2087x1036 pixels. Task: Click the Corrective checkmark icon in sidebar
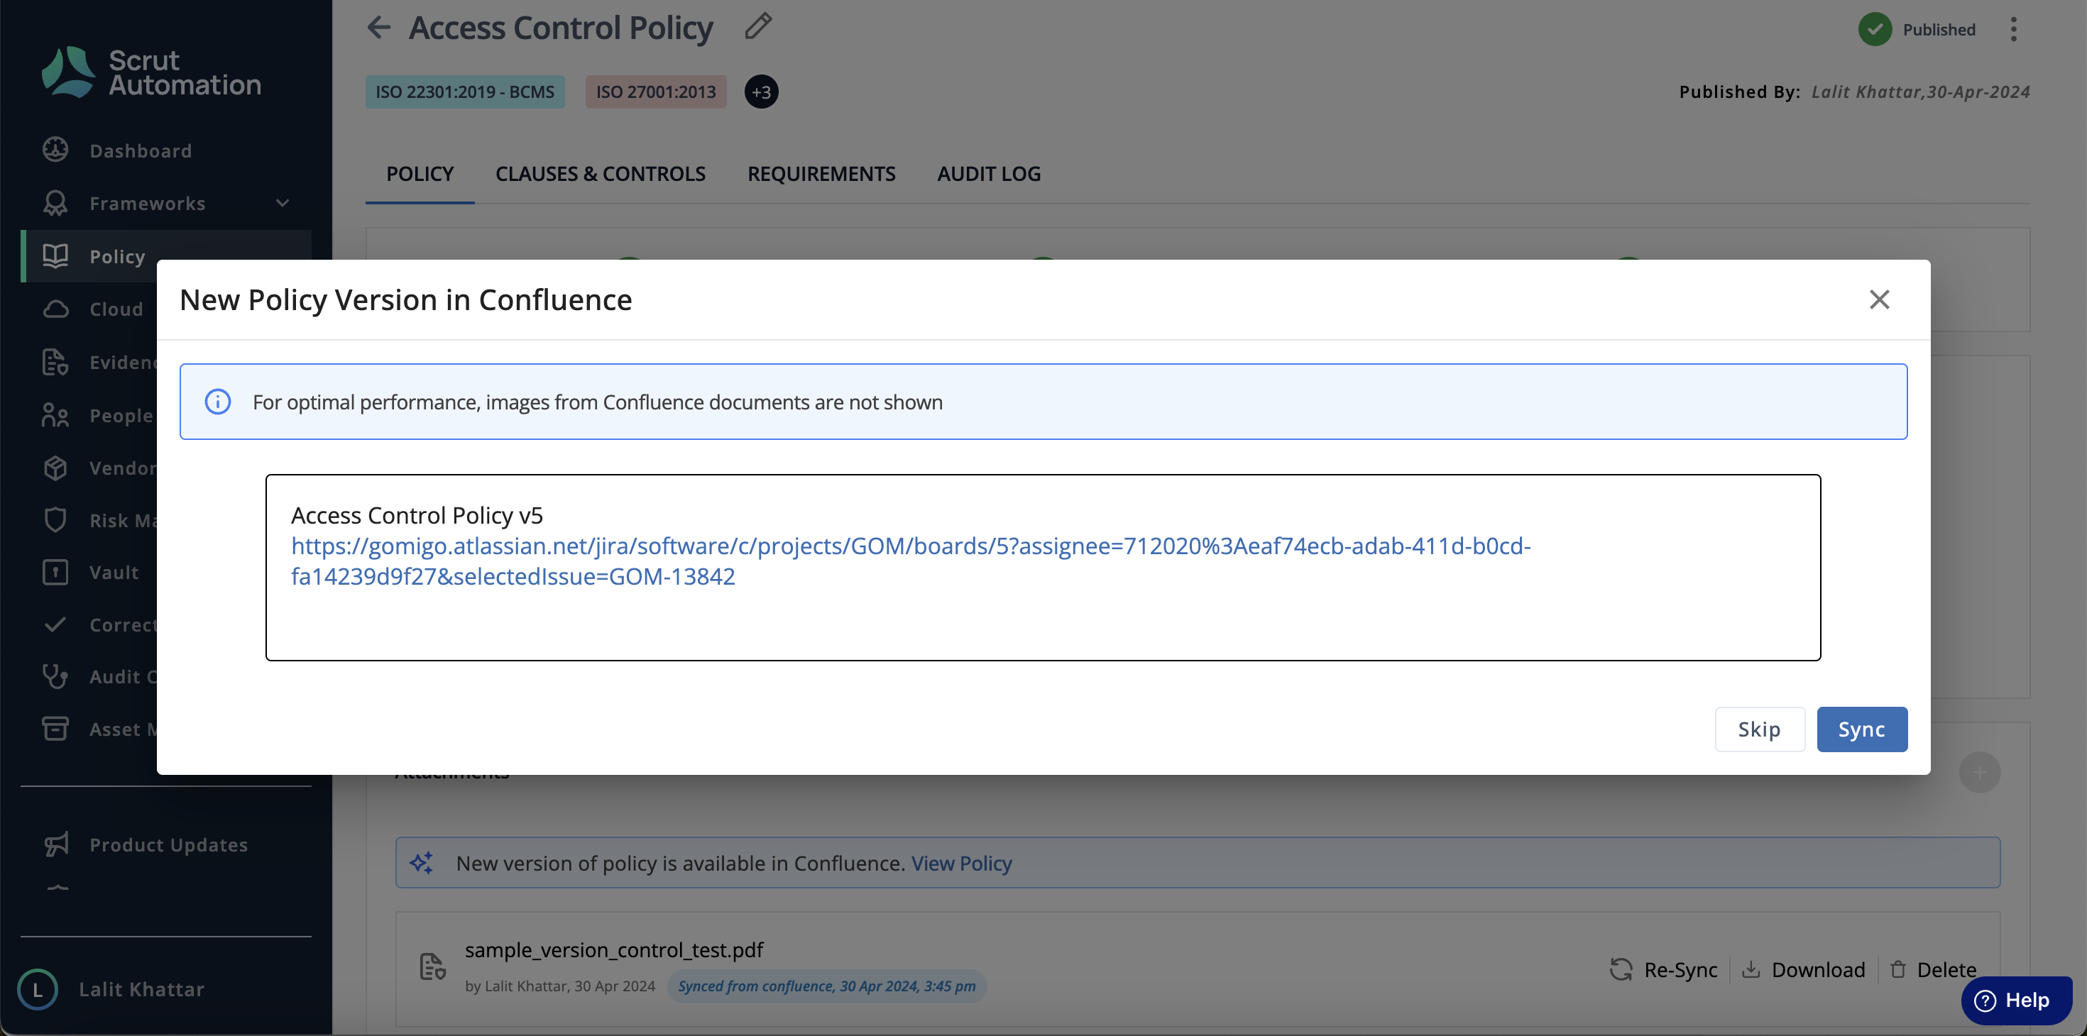[x=55, y=624]
